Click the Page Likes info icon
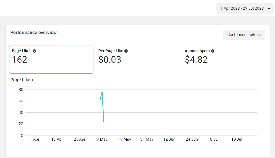 34,51
